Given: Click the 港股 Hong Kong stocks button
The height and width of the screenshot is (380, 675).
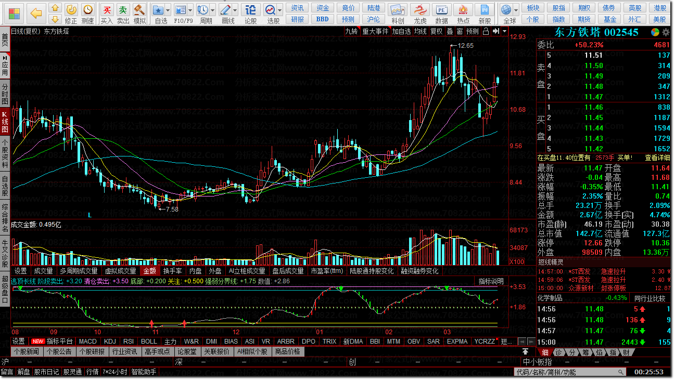Looking at the screenshot, I should click(x=660, y=8).
